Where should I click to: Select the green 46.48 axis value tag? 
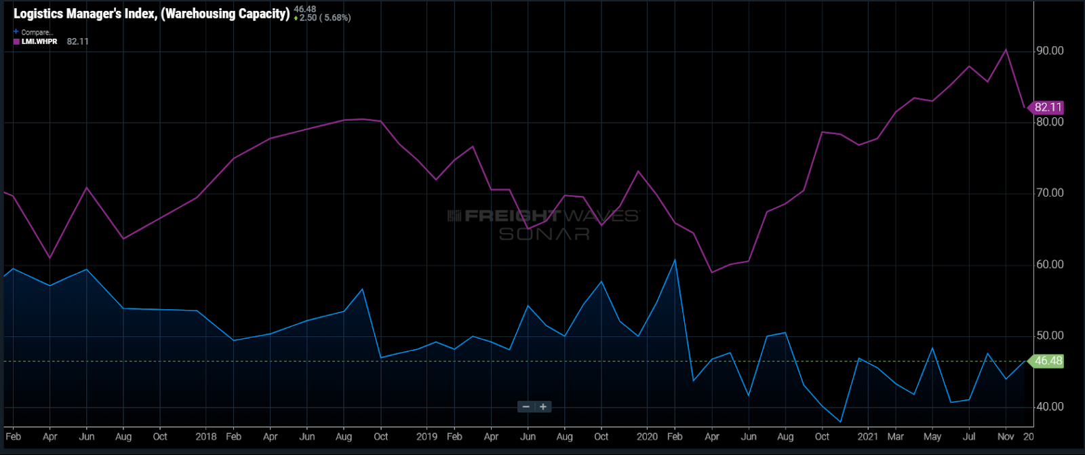point(1047,361)
